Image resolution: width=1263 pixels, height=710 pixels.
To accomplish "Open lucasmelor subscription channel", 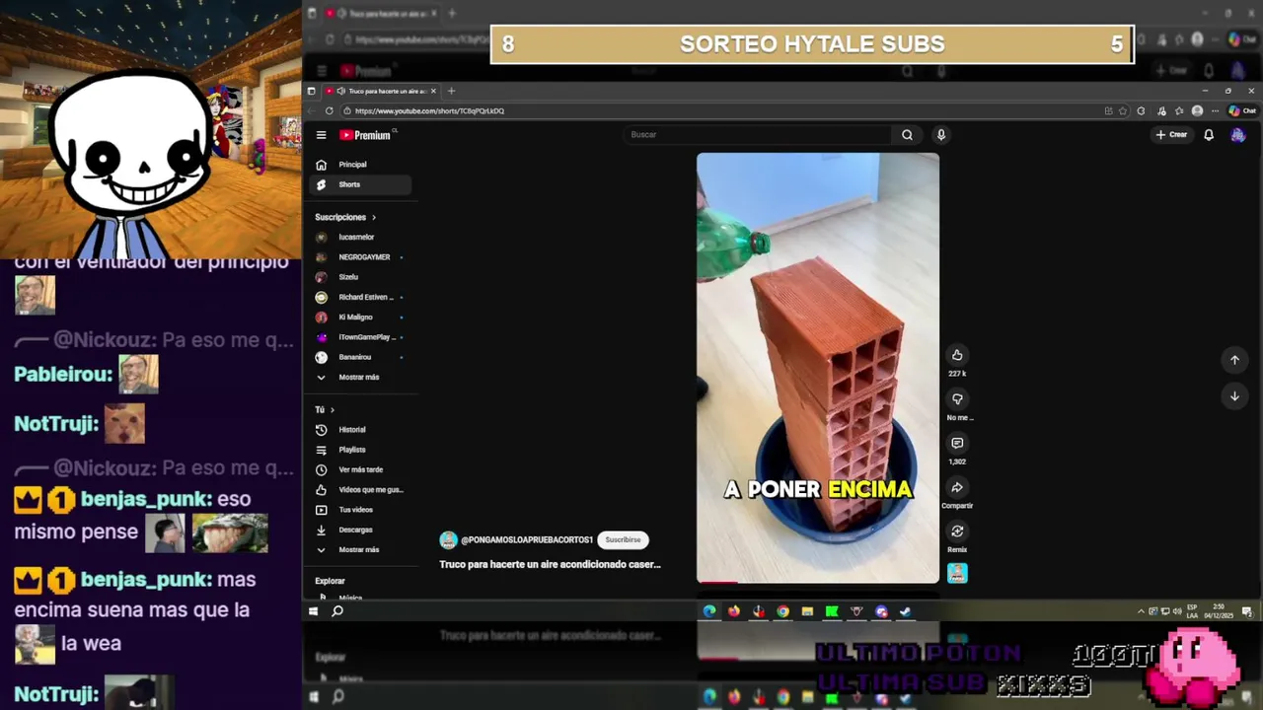I will 361,237.
